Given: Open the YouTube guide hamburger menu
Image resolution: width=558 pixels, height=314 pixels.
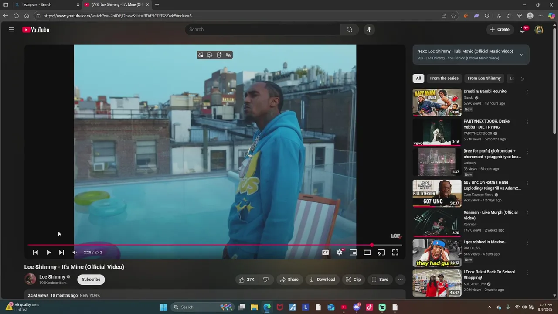Looking at the screenshot, I should [11, 30].
